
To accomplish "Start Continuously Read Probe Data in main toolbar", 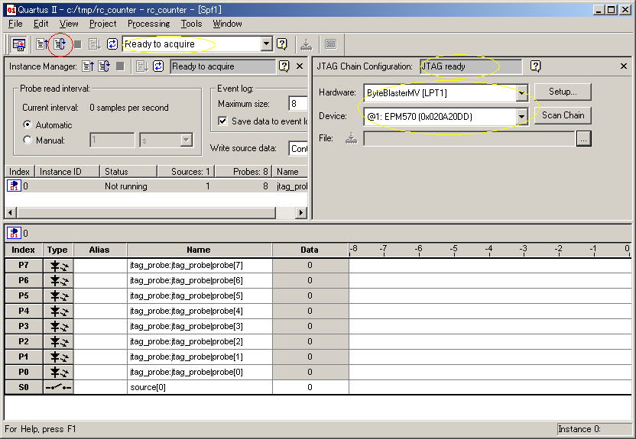I will (x=60, y=44).
